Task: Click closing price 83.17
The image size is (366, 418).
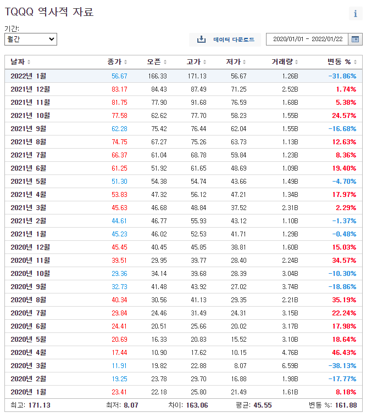Action: [119, 89]
